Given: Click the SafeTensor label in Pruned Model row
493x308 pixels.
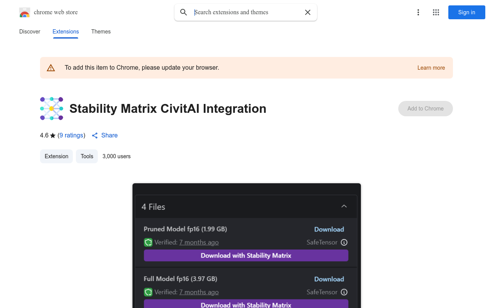Looking at the screenshot, I should (x=322, y=242).
